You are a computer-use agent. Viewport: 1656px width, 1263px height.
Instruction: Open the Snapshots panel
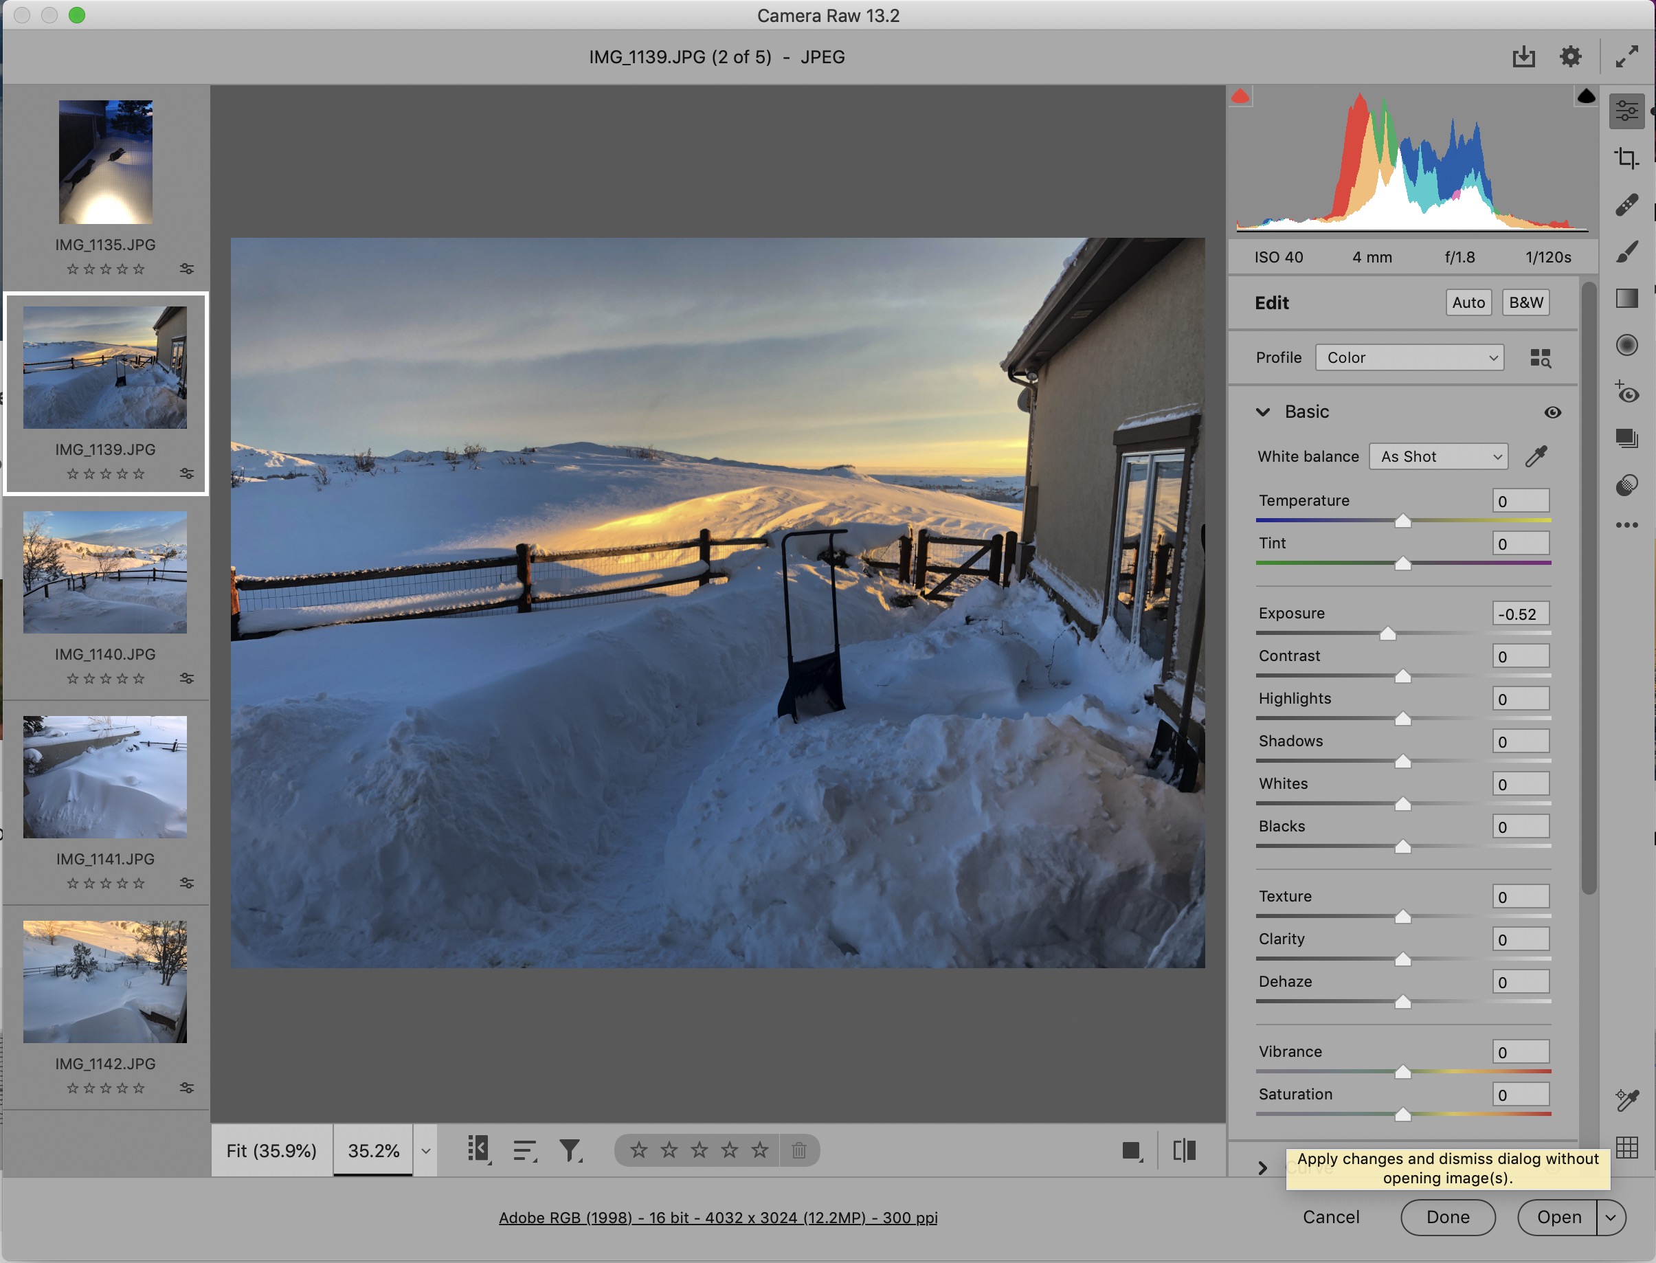click(1626, 438)
